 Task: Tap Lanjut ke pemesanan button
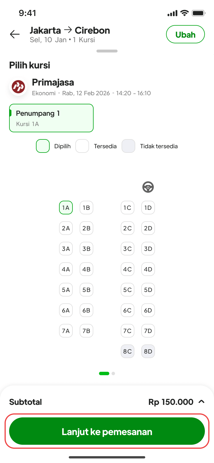pos(107,431)
